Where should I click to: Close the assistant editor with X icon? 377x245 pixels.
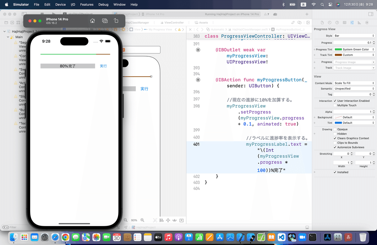point(190,29)
